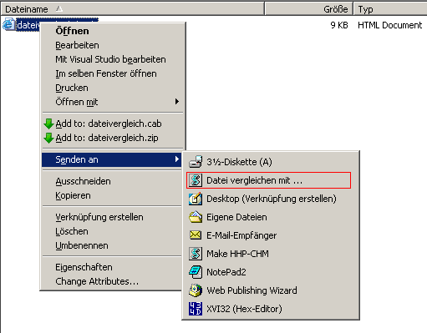Image resolution: width=427 pixels, height=333 pixels.
Task: Send file to NotePad2
Action: coord(271,272)
